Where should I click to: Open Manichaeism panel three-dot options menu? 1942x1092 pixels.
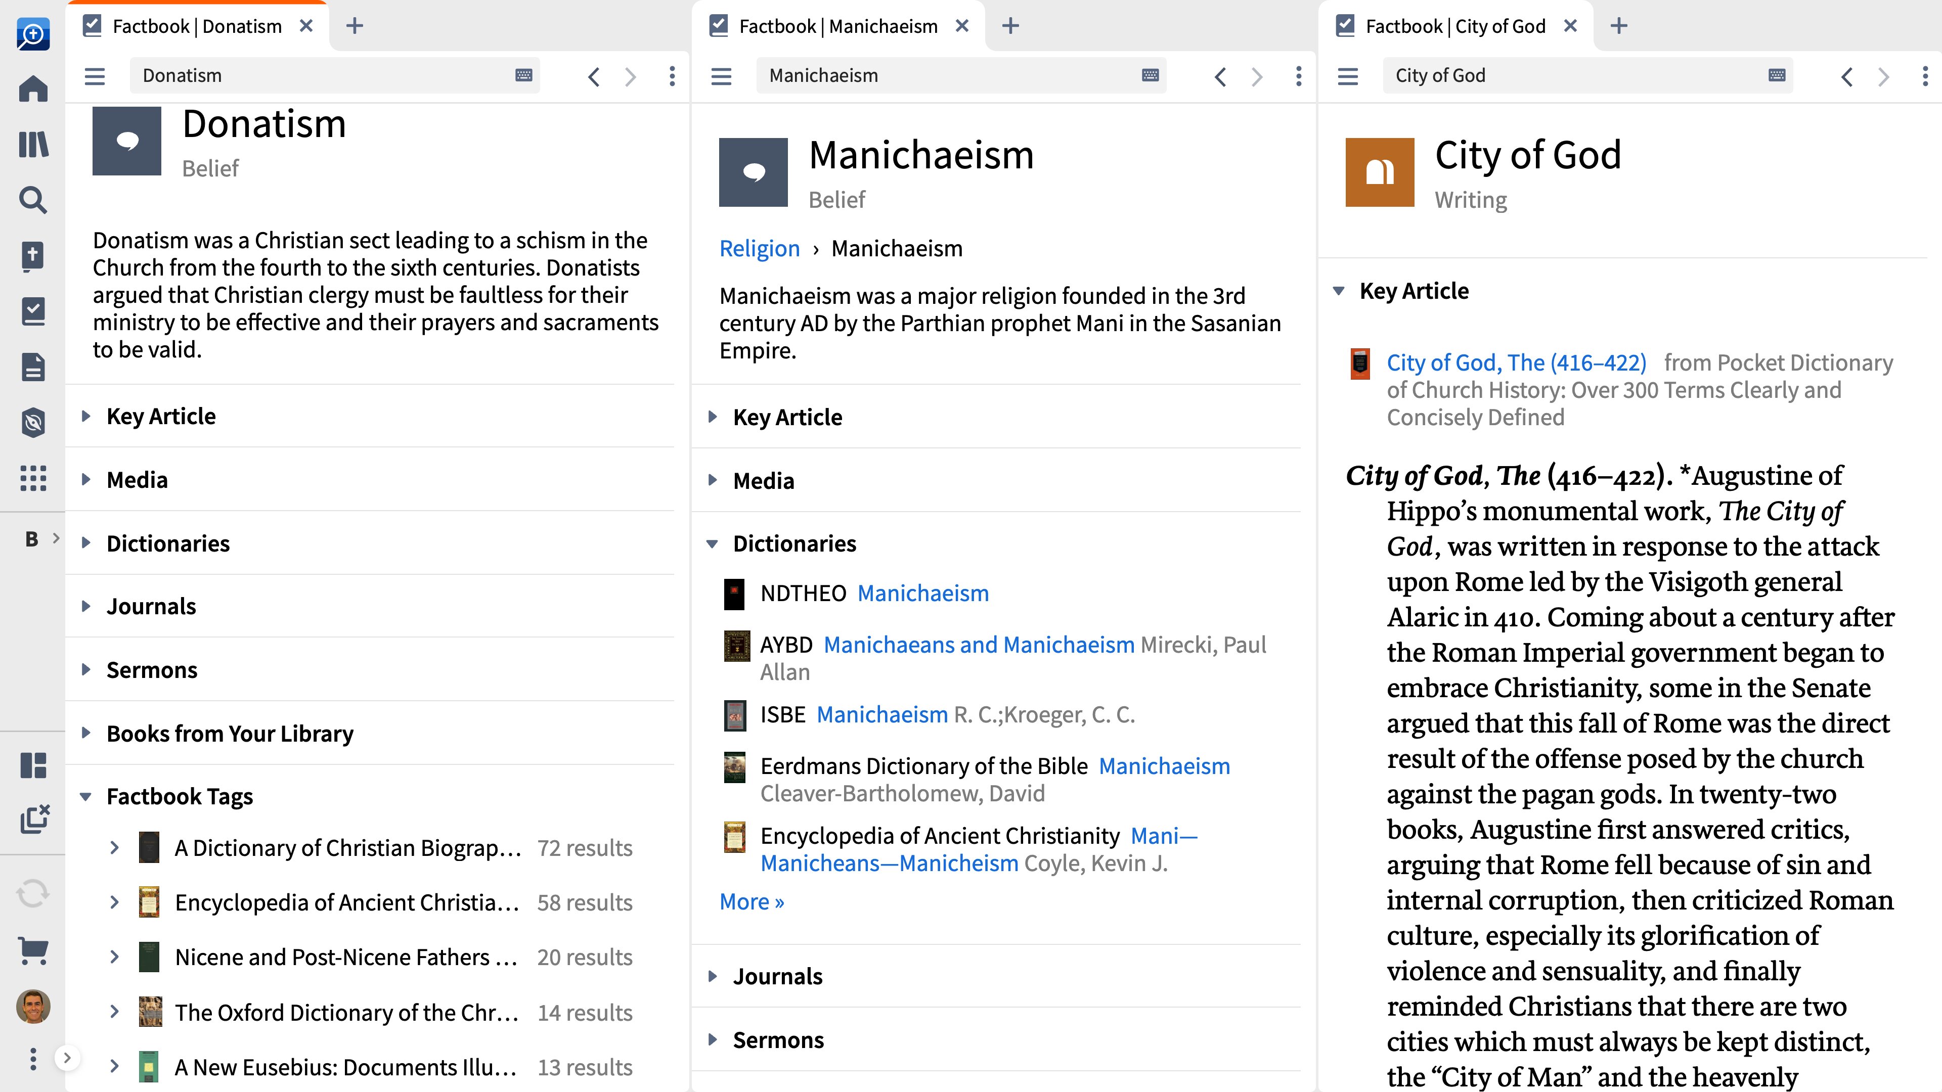coord(1298,76)
